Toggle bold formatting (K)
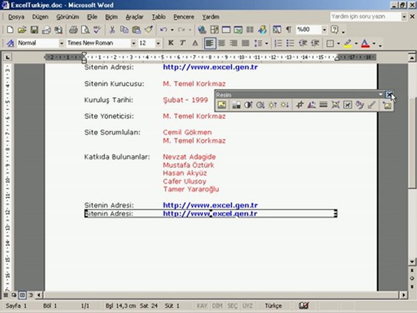 click(x=171, y=43)
